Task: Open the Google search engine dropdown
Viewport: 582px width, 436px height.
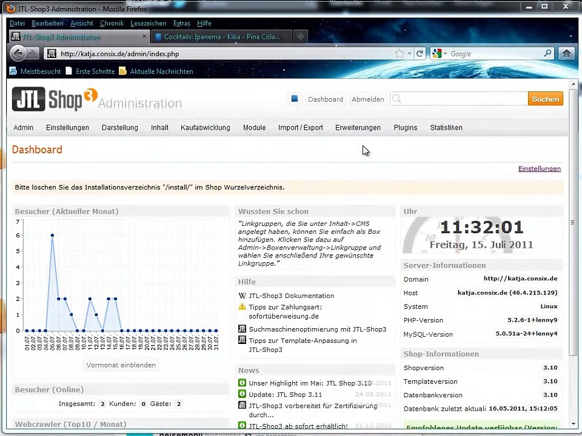Action: click(x=445, y=54)
